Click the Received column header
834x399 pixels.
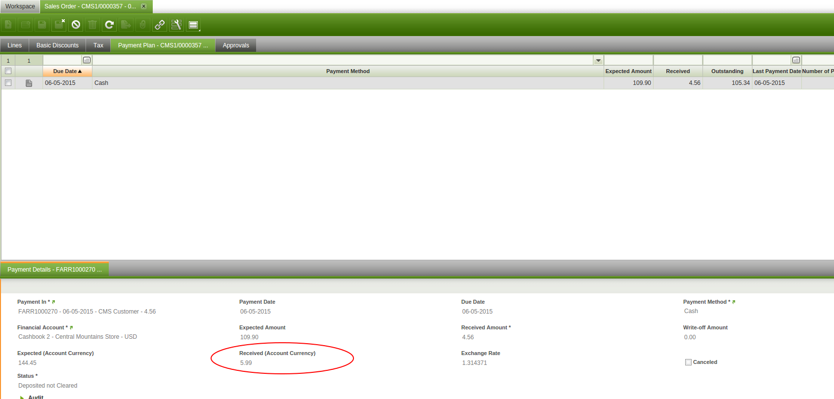coord(678,71)
